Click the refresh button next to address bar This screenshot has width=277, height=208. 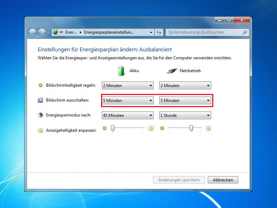[x=159, y=32]
